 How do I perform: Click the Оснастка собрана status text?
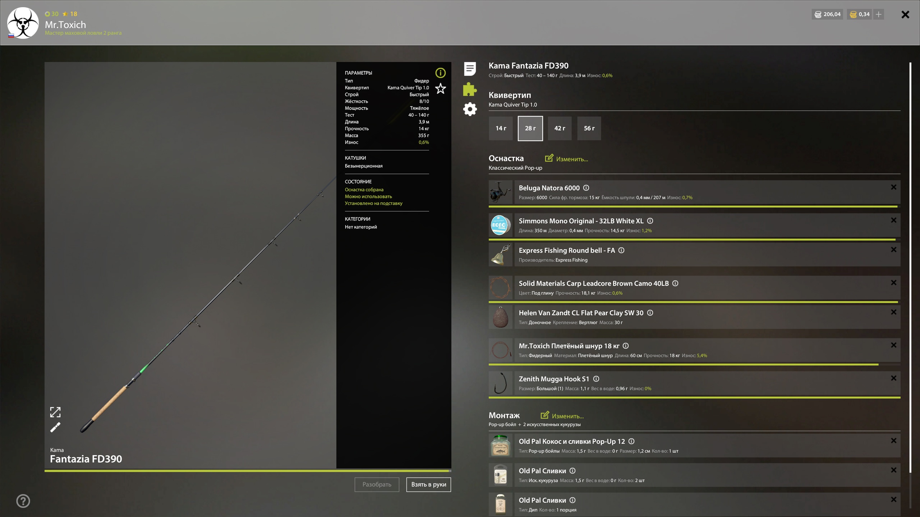364,190
